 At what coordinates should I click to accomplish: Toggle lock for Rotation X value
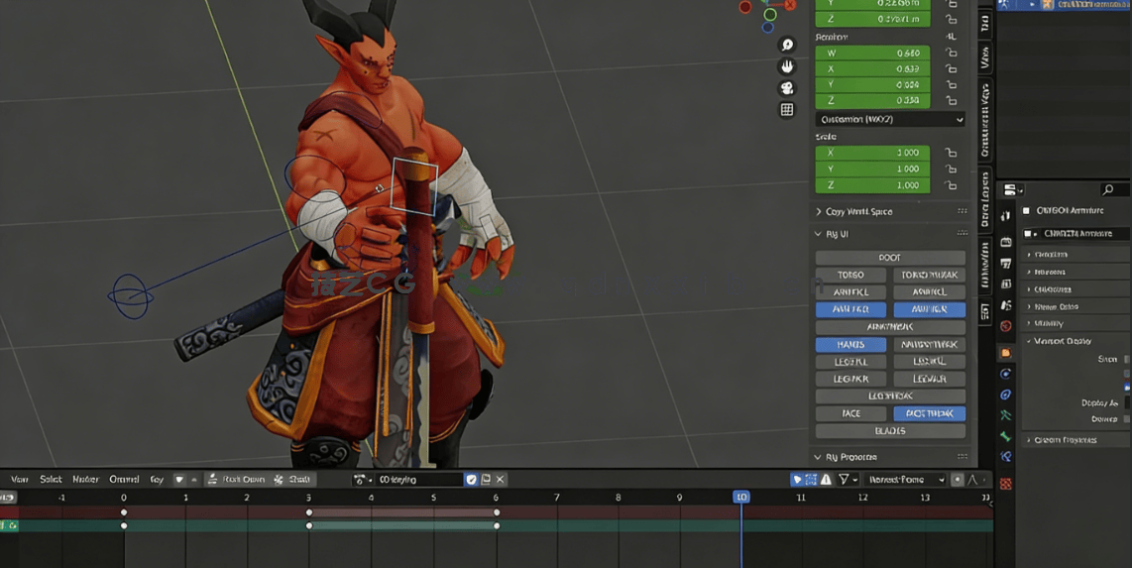click(x=951, y=68)
